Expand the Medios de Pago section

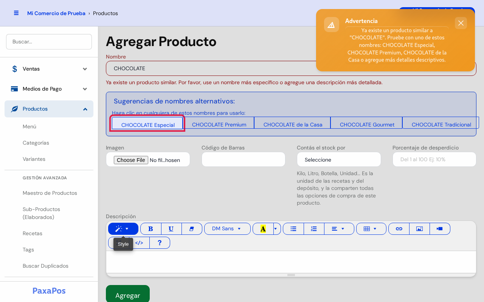[x=49, y=89]
